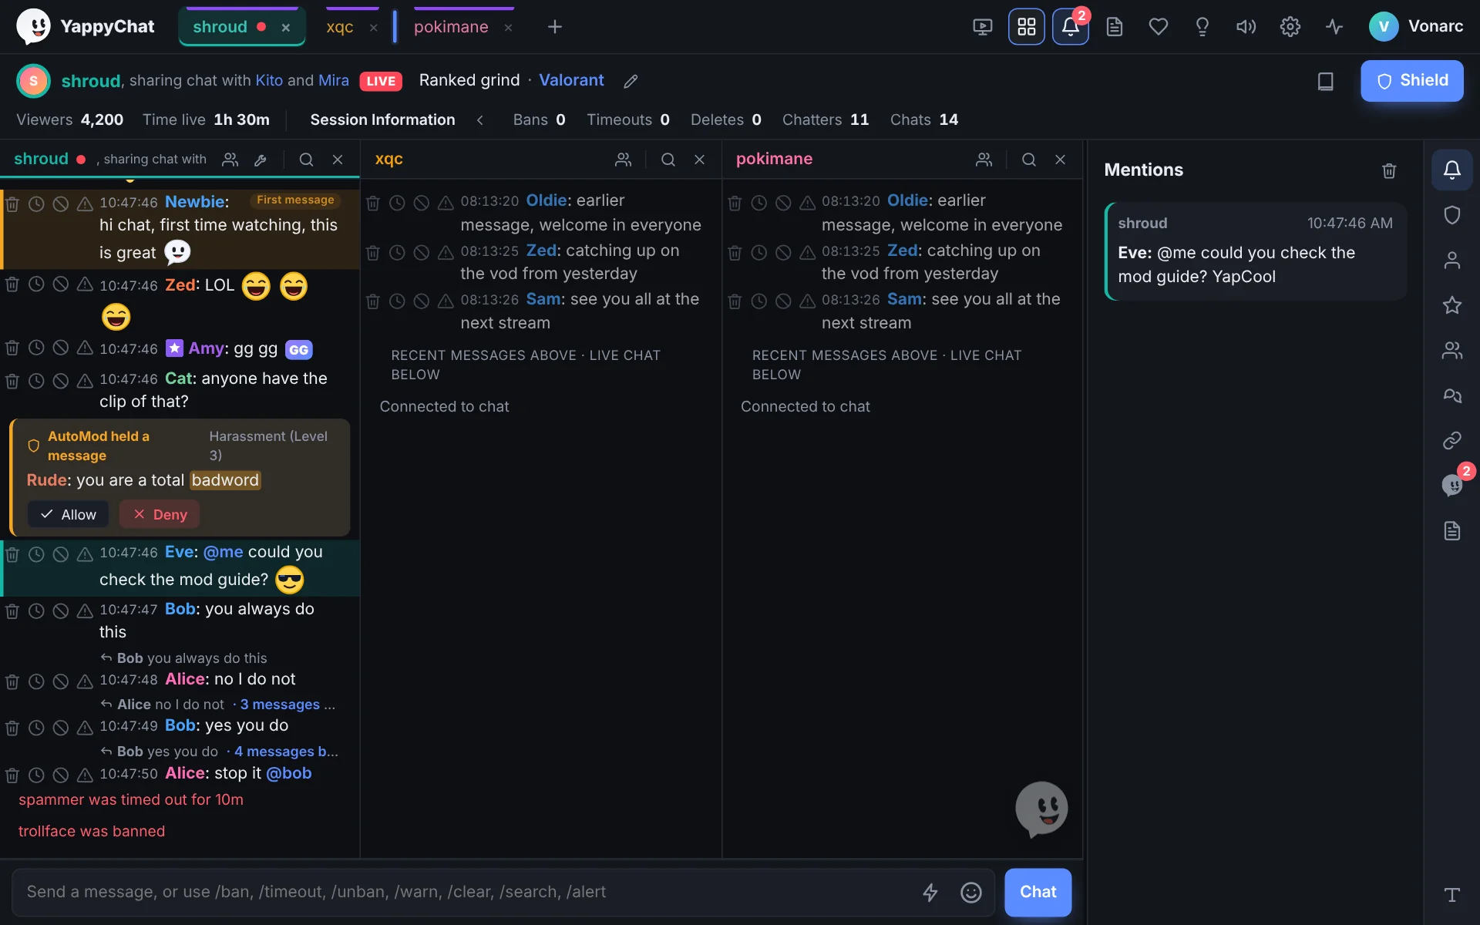Open the Valorant category link
This screenshot has width=1480, height=925.
(x=571, y=80)
